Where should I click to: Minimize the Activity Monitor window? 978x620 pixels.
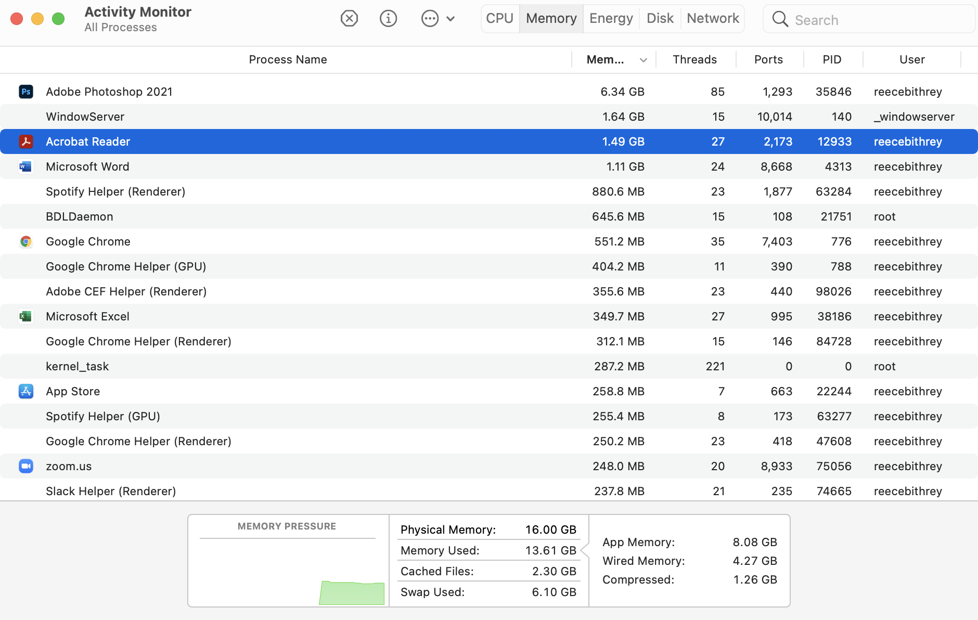pos(37,19)
